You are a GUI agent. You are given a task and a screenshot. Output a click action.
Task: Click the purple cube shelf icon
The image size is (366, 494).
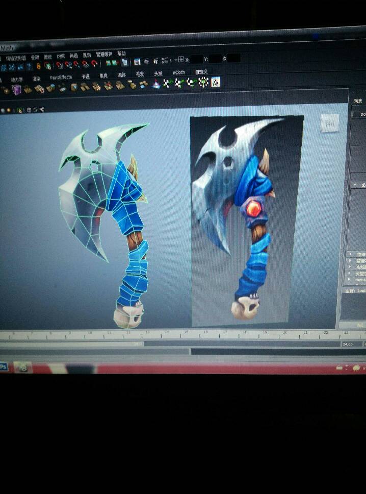pos(16,90)
